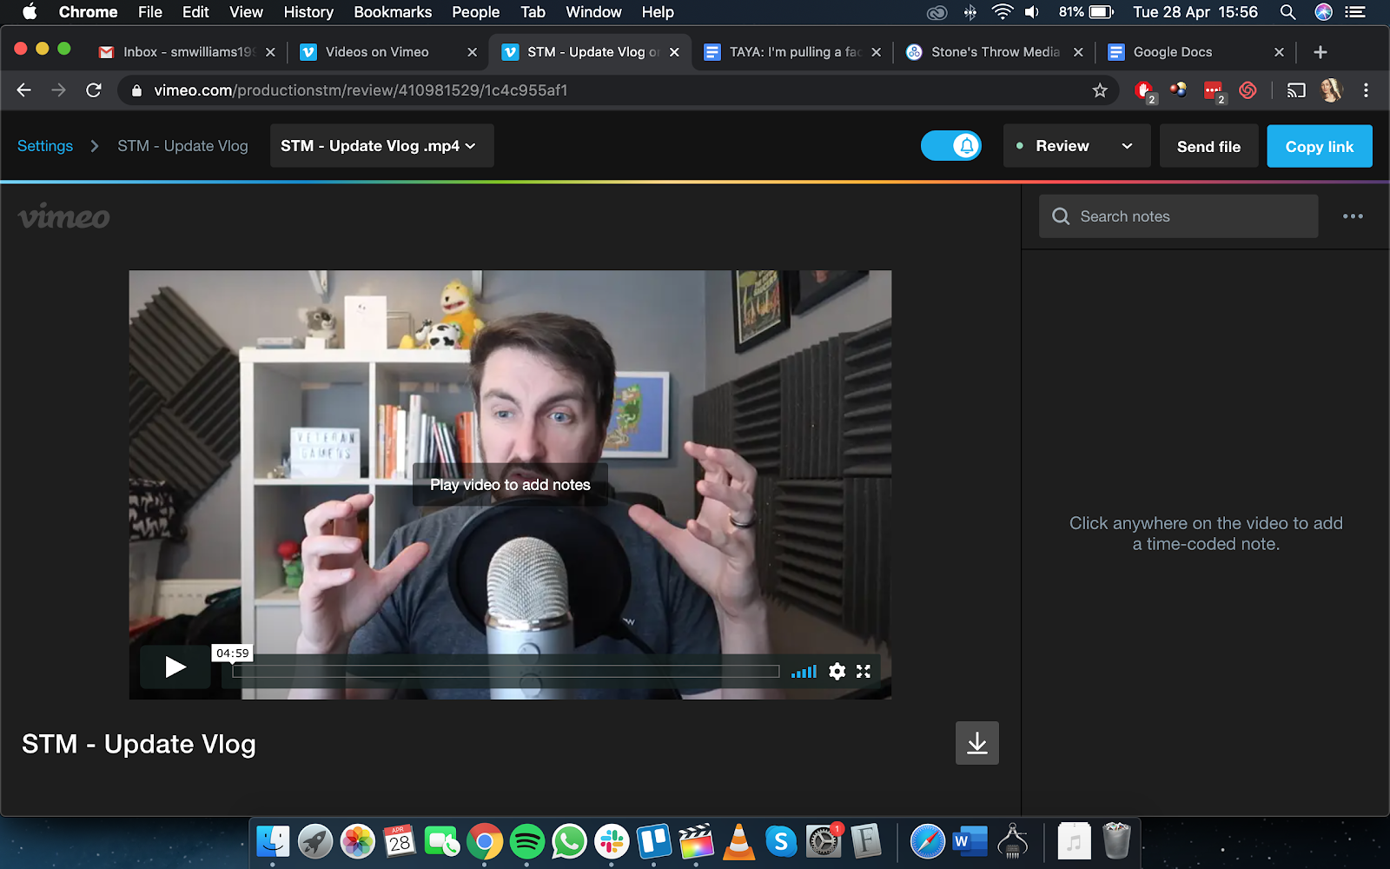
Task: Open Notification Center in the menu bar
Action: pos(1355,12)
